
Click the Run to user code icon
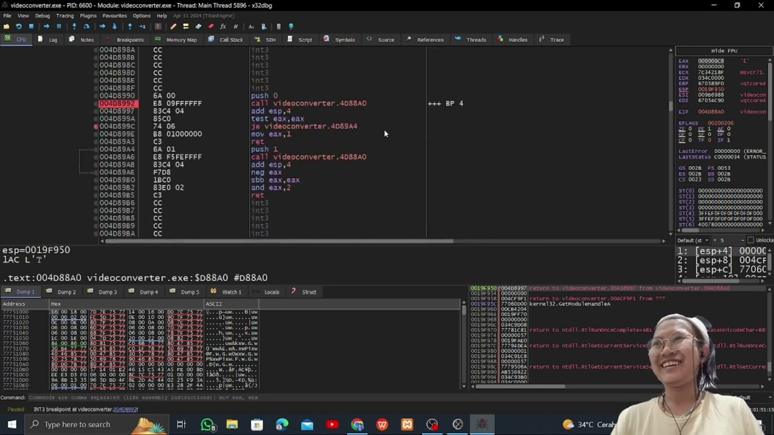tap(142, 27)
